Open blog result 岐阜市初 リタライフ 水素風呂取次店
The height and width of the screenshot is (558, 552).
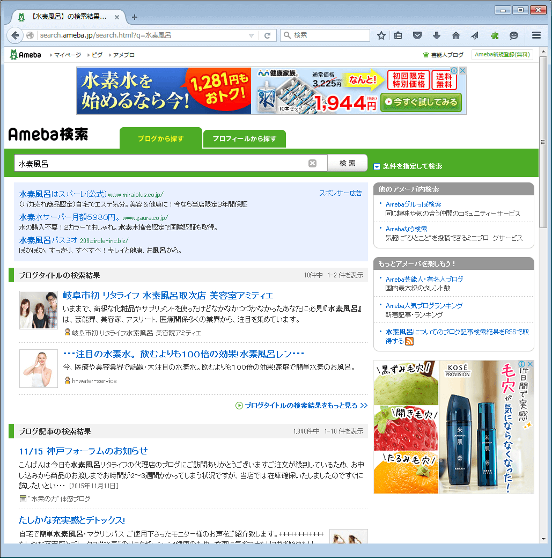tap(168, 296)
